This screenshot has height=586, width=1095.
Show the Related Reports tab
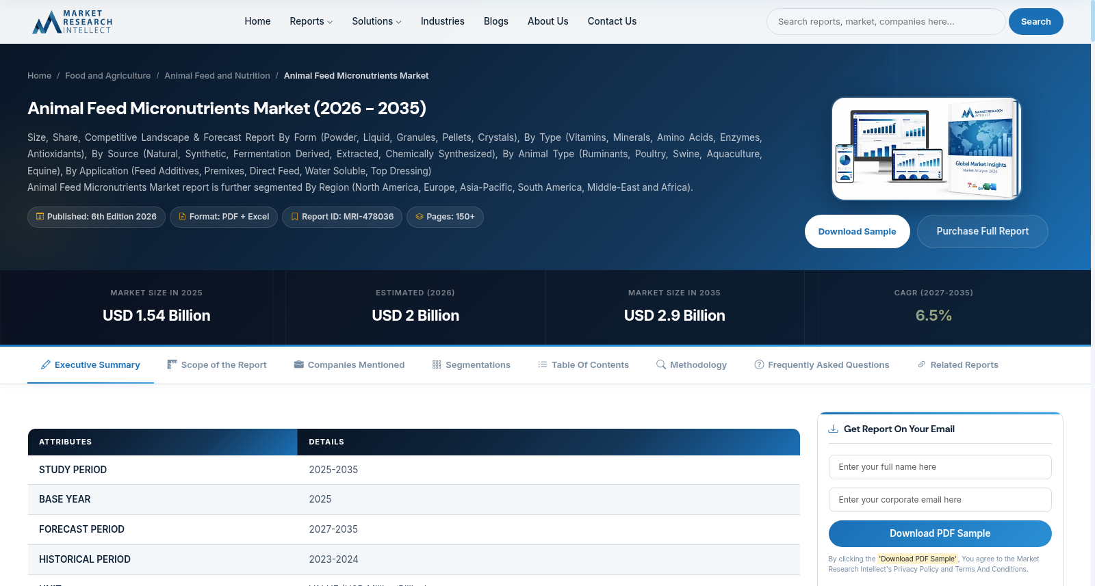click(957, 365)
